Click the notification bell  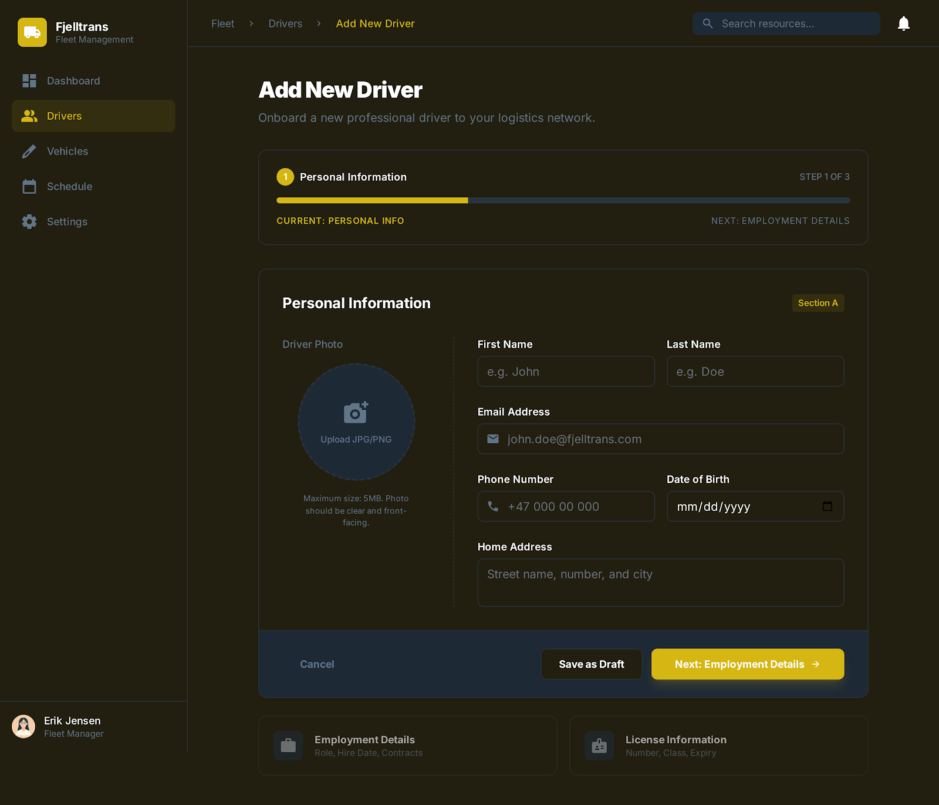tap(904, 23)
